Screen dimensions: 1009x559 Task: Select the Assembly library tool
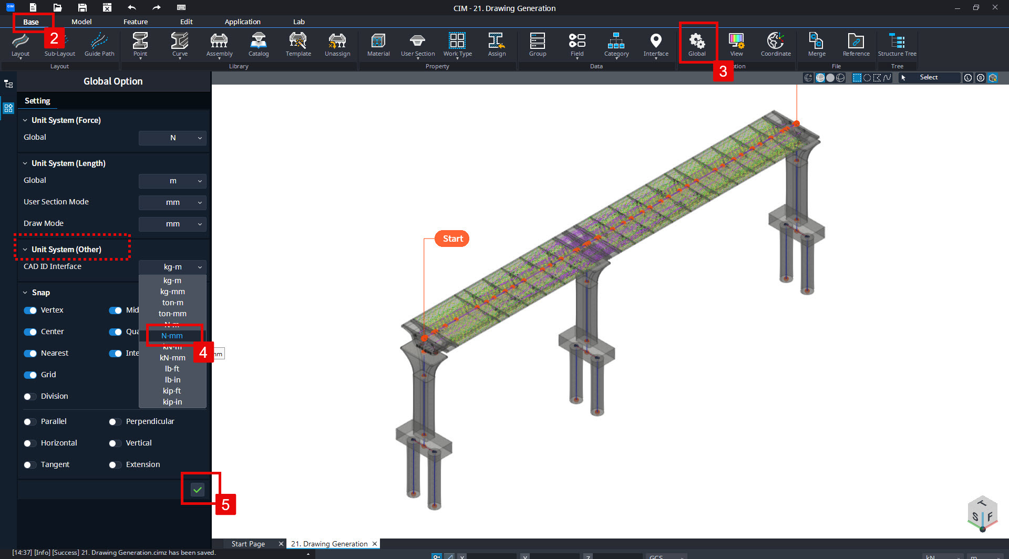click(219, 45)
